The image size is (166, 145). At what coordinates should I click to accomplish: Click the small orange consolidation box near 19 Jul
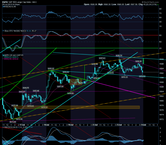76,82
